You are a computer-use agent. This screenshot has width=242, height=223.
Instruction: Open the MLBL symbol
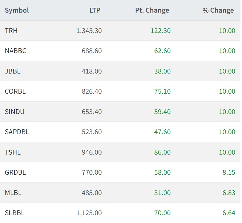click(x=13, y=193)
